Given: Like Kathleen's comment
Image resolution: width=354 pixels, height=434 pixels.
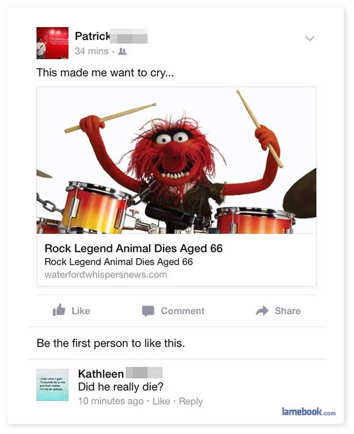Looking at the screenshot, I should click(161, 401).
